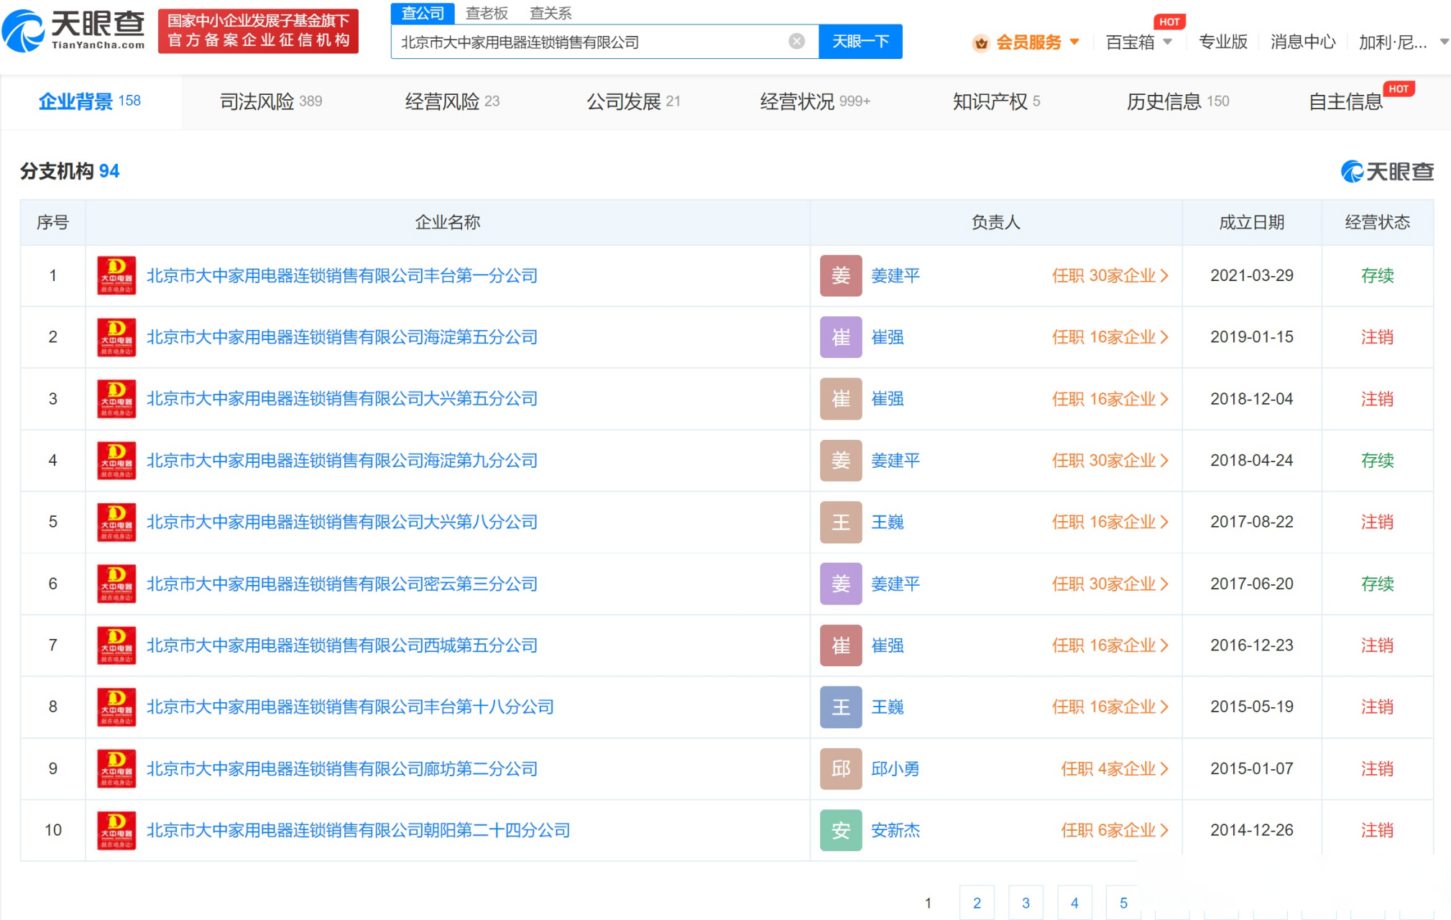The width and height of the screenshot is (1451, 920).
Task: Click the 会员服务 crown icon
Action: (x=981, y=43)
